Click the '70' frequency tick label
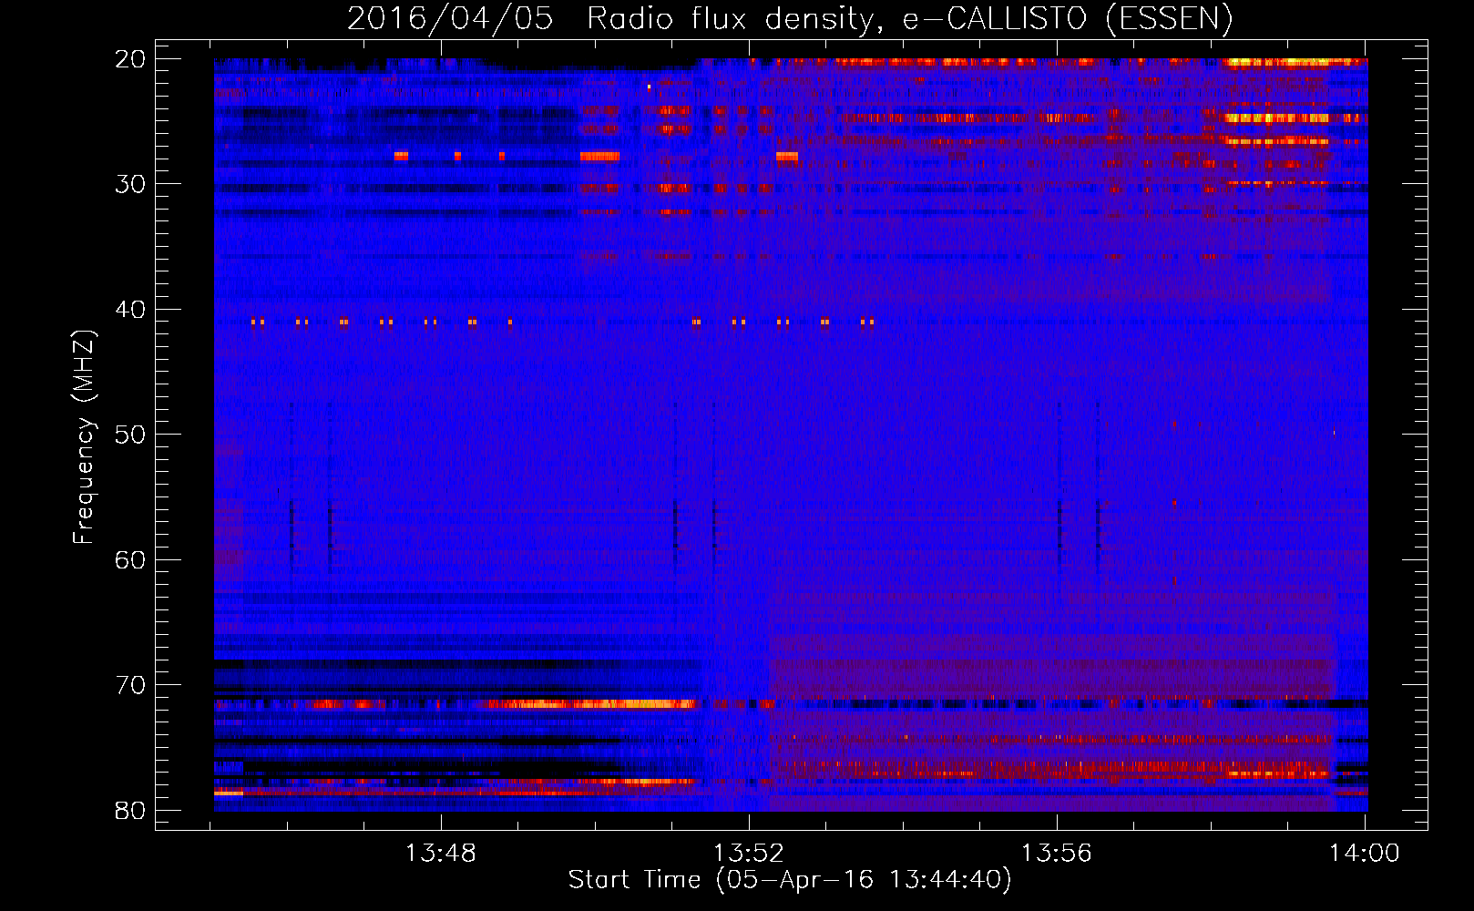 click(x=131, y=685)
